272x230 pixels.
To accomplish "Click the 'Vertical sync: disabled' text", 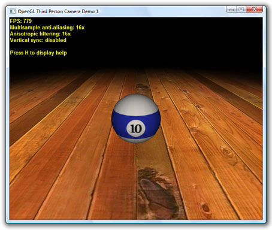I will click(38, 40).
